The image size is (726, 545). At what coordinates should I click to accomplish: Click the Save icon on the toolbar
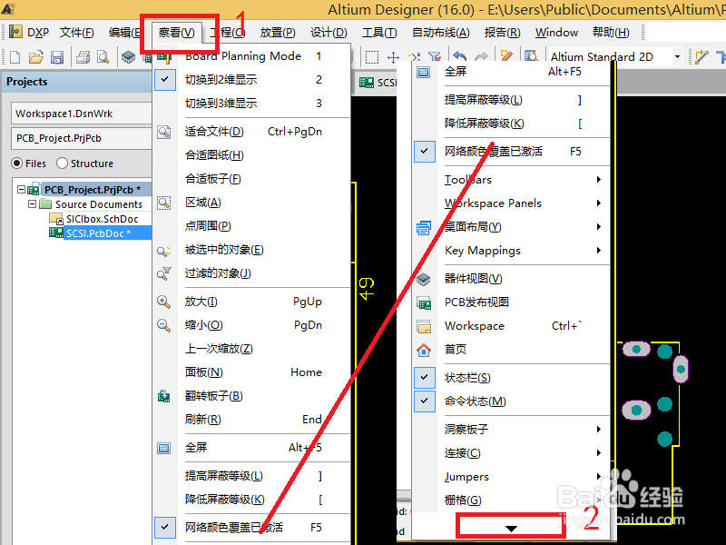(56, 56)
